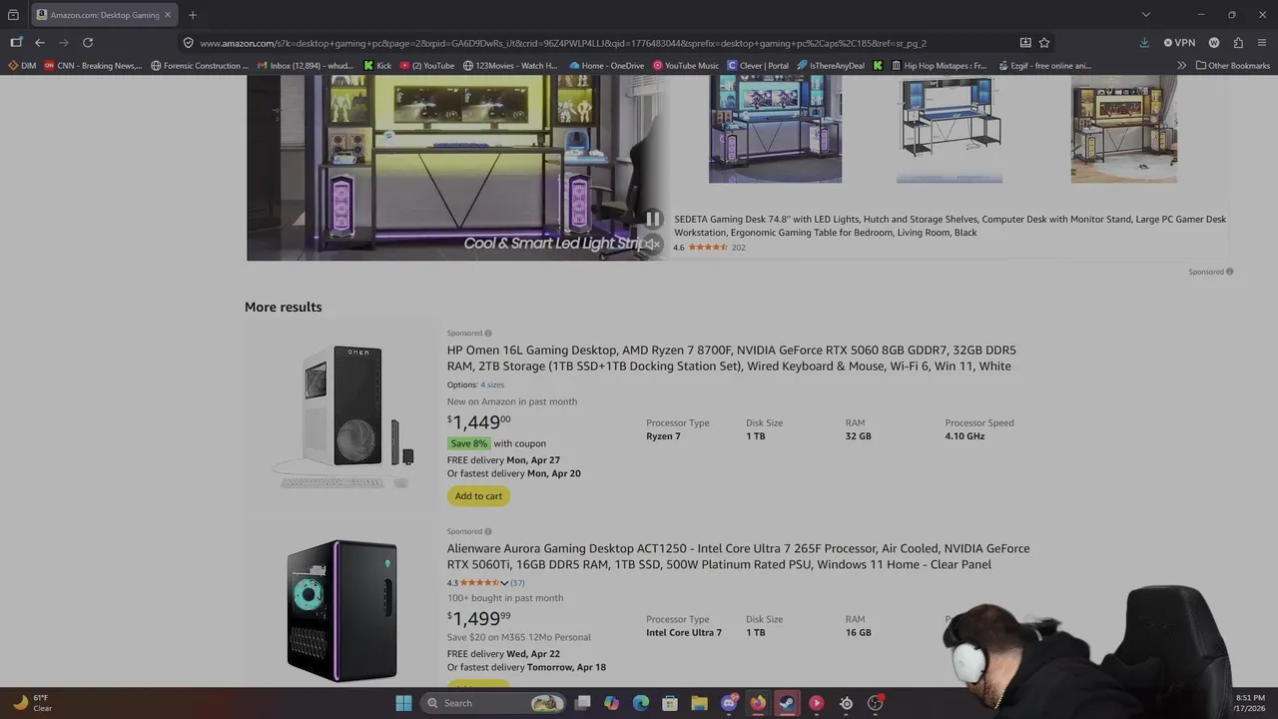Bookmark this page with the star icon
Viewport: 1278px width, 719px height.
tap(1044, 43)
